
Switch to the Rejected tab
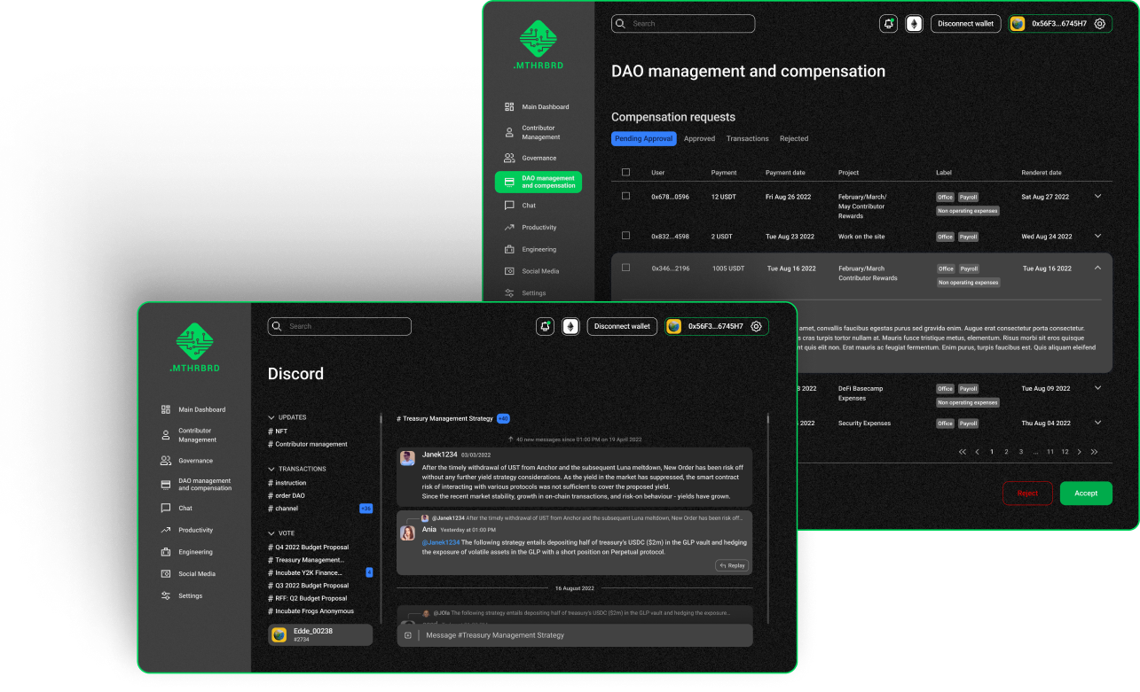point(794,138)
